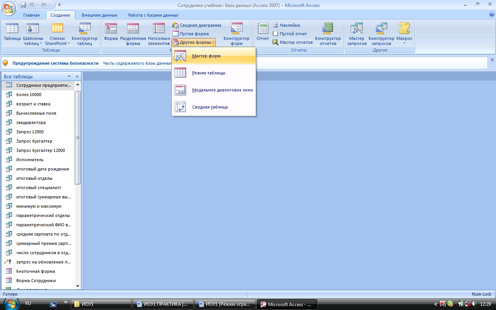Image resolution: width=496 pixels, height=310 pixels.
Task: Click the Разделенная форма button
Action: click(x=133, y=34)
